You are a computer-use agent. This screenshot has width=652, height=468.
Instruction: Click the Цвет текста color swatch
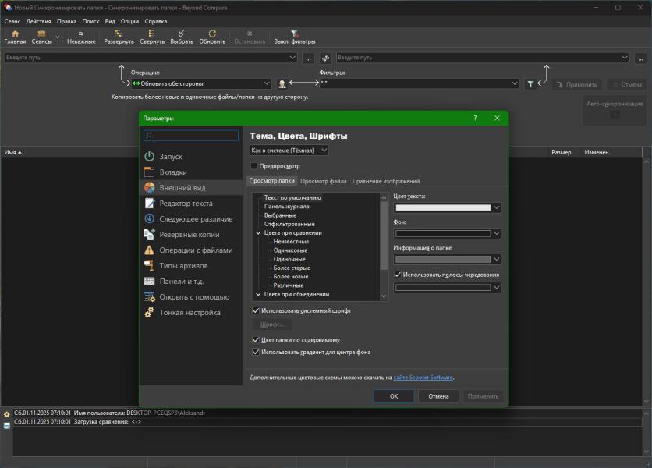(x=443, y=208)
